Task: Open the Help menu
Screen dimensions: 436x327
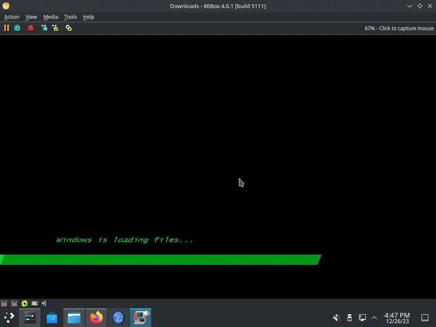Action: pyautogui.click(x=89, y=17)
